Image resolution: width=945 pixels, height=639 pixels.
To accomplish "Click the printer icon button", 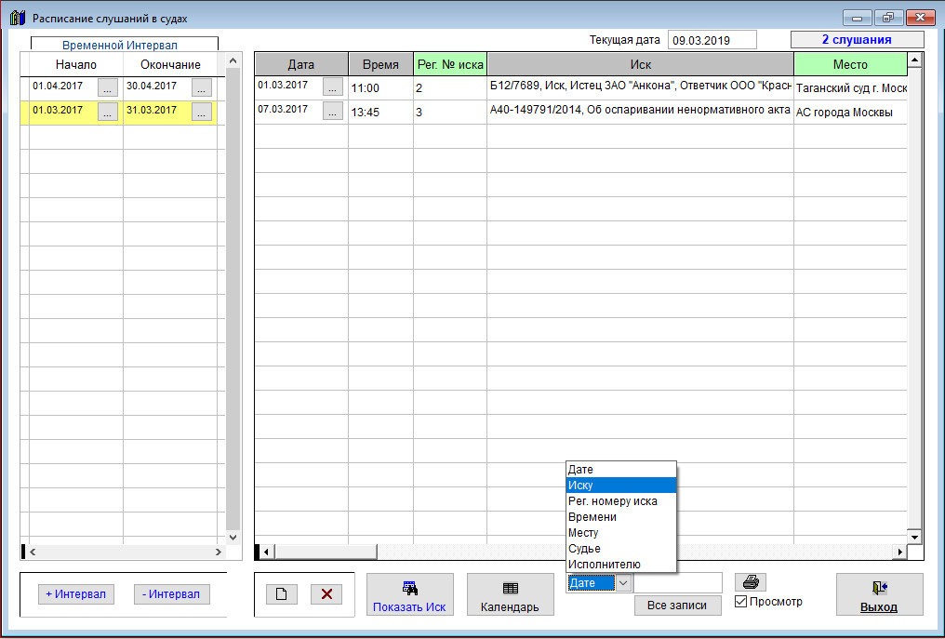I will [x=751, y=582].
